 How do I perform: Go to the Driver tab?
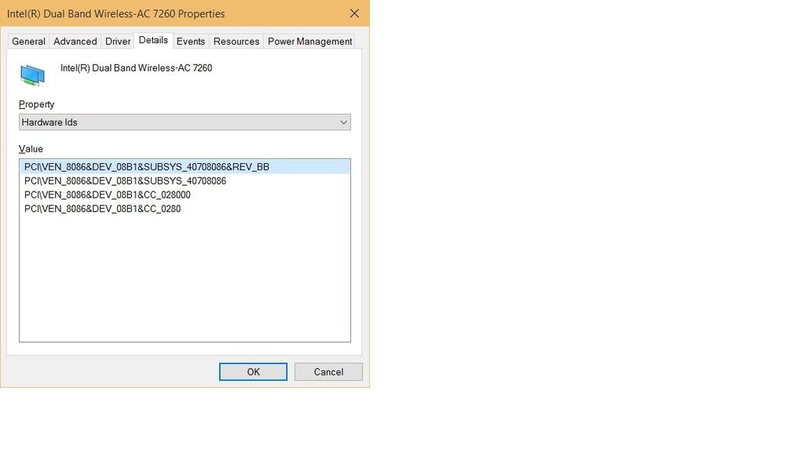(118, 42)
